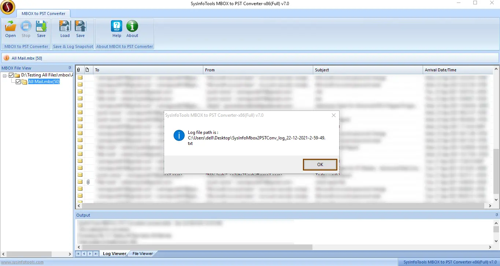Load a saved snapshot with the Load icon
The height and width of the screenshot is (266, 500).
(65, 29)
